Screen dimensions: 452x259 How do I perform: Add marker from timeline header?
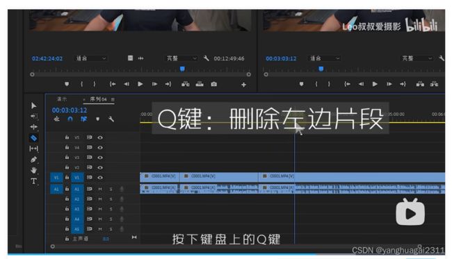[x=98, y=119]
